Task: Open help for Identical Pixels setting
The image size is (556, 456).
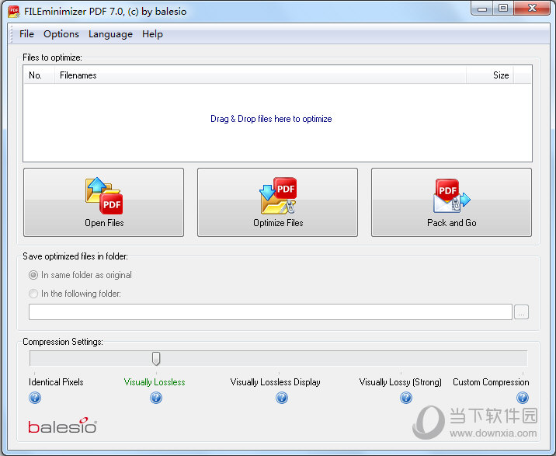Action: tap(35, 398)
